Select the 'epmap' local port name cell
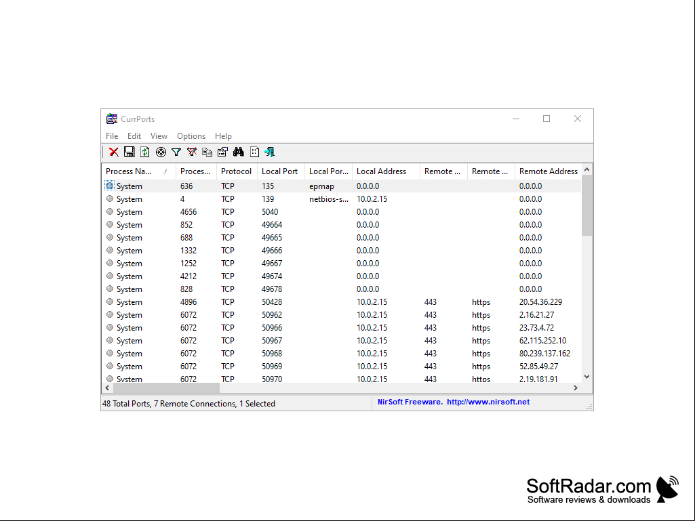Image resolution: width=695 pixels, height=521 pixels. [x=321, y=186]
